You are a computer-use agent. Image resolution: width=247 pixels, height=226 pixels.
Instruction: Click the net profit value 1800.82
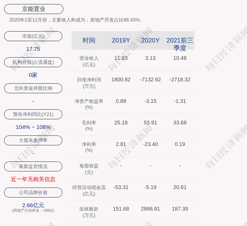point(121,80)
